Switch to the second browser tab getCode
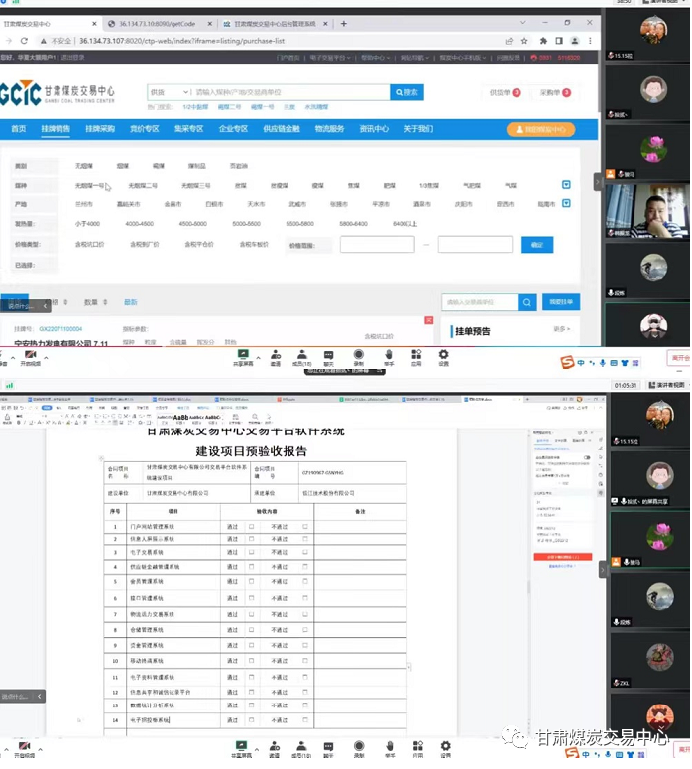This screenshot has width=692, height=769. (x=157, y=22)
